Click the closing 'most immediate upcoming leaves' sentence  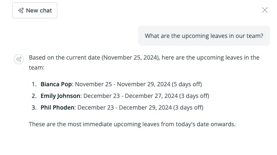(132, 124)
